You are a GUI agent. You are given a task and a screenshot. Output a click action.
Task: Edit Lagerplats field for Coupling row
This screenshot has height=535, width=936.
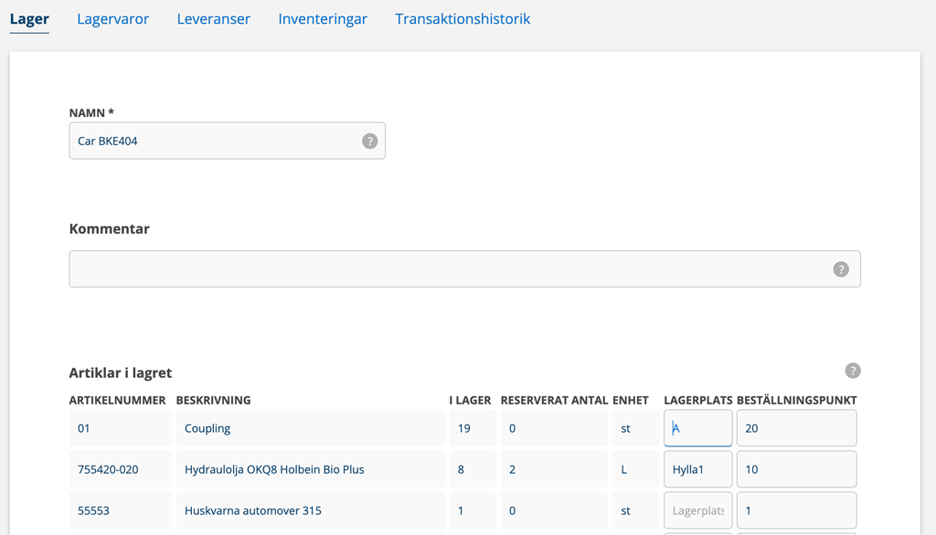click(697, 428)
